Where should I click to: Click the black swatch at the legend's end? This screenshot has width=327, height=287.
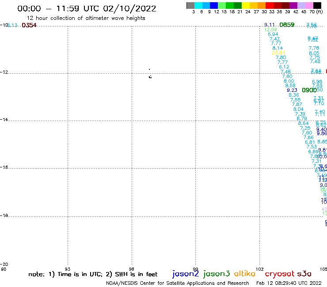tap(317, 5)
